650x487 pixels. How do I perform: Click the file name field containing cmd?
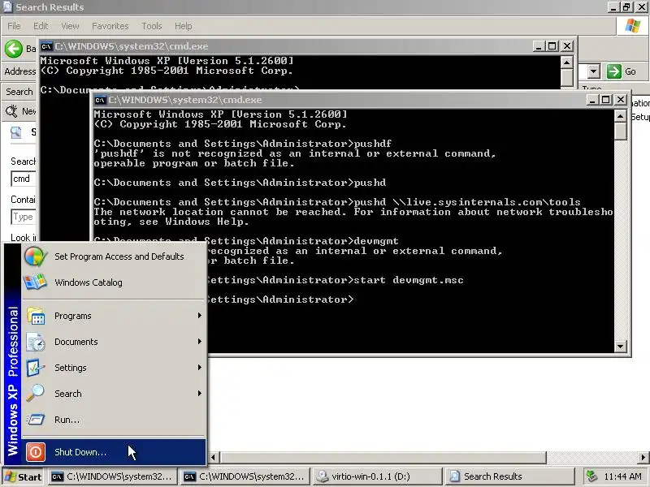click(24, 179)
